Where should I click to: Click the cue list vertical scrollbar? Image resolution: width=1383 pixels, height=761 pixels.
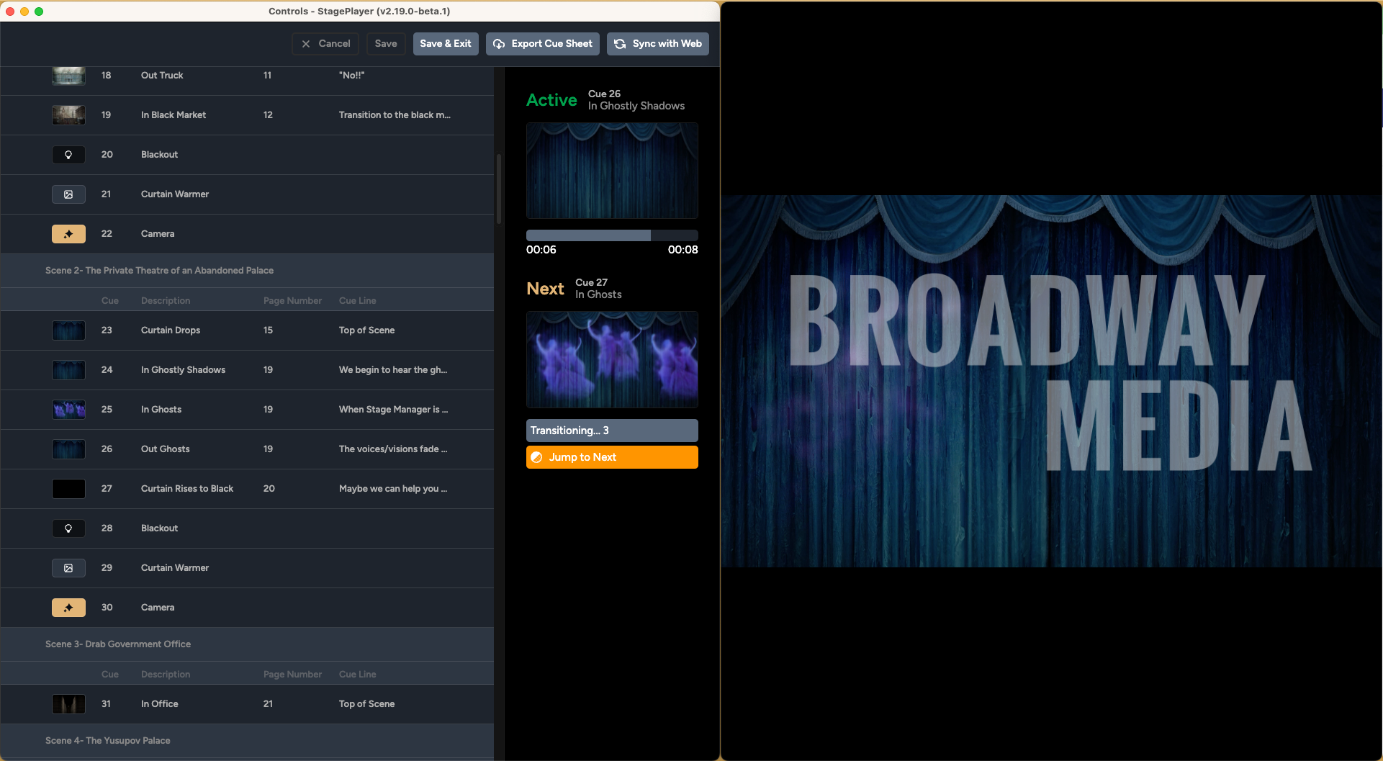coord(498,189)
